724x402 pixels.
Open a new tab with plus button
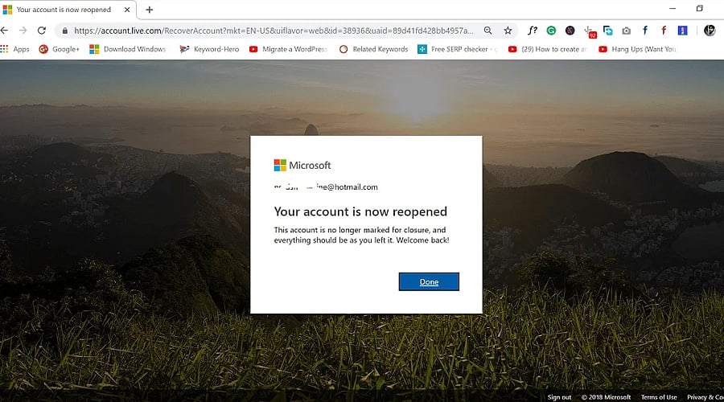149,10
